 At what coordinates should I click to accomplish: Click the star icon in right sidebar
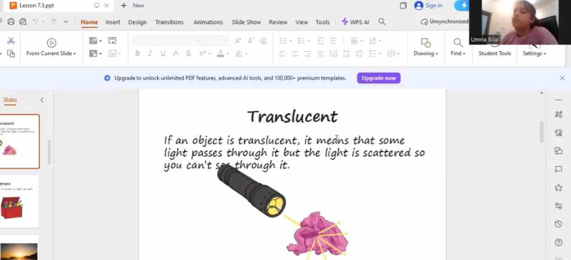pyautogui.click(x=558, y=187)
